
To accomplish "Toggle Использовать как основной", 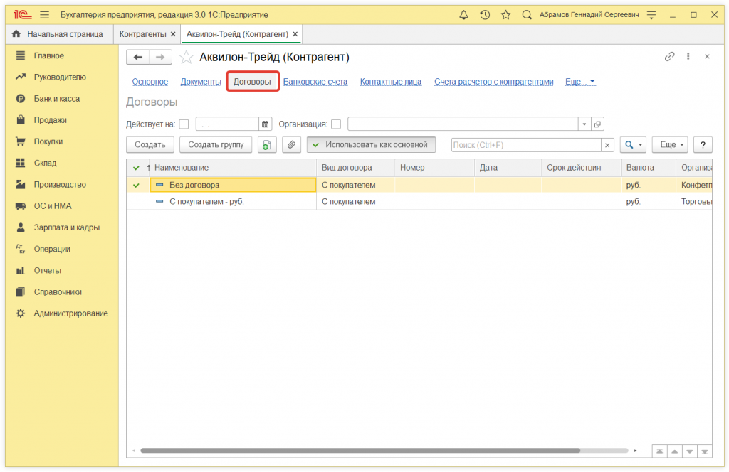I will (371, 145).
